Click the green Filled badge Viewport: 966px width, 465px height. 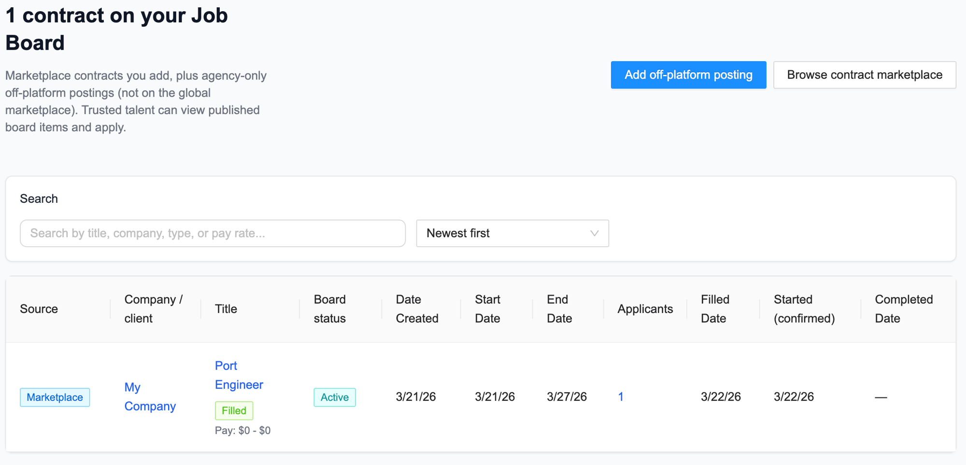234,410
